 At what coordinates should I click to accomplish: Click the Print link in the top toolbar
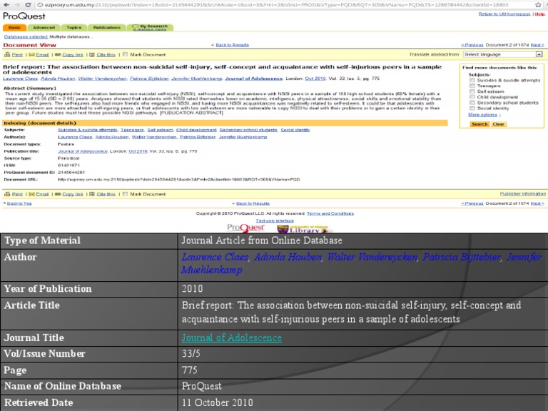17,55
